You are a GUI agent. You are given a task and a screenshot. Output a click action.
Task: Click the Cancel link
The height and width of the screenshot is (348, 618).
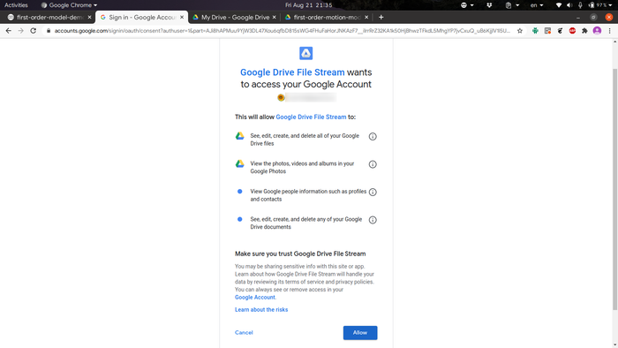pos(244,333)
